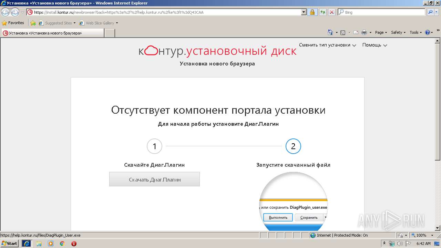Open the Start menu

tap(10, 244)
